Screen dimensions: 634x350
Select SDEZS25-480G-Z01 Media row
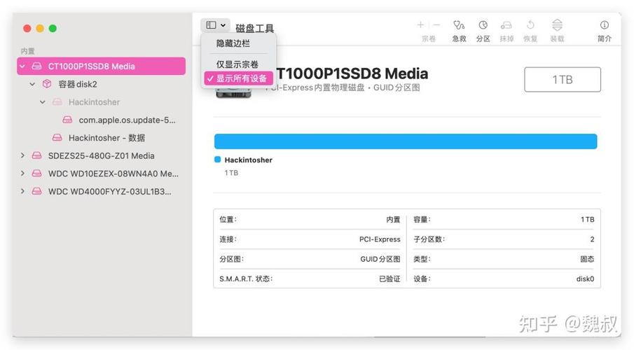[101, 155]
